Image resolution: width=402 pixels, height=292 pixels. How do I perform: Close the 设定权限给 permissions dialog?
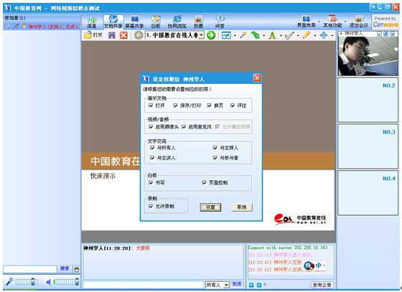pyautogui.click(x=257, y=78)
